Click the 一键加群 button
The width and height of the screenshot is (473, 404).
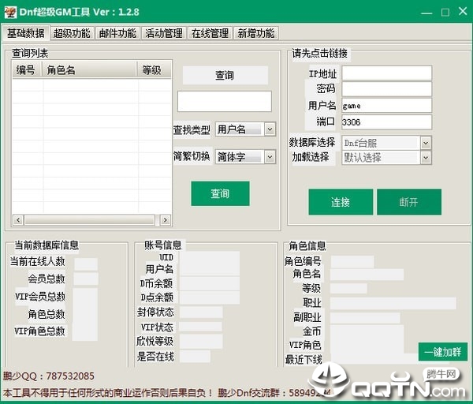click(x=443, y=352)
